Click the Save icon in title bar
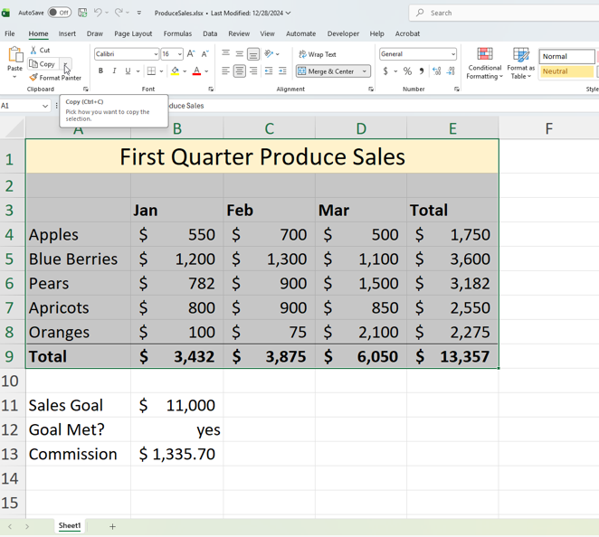 [82, 13]
